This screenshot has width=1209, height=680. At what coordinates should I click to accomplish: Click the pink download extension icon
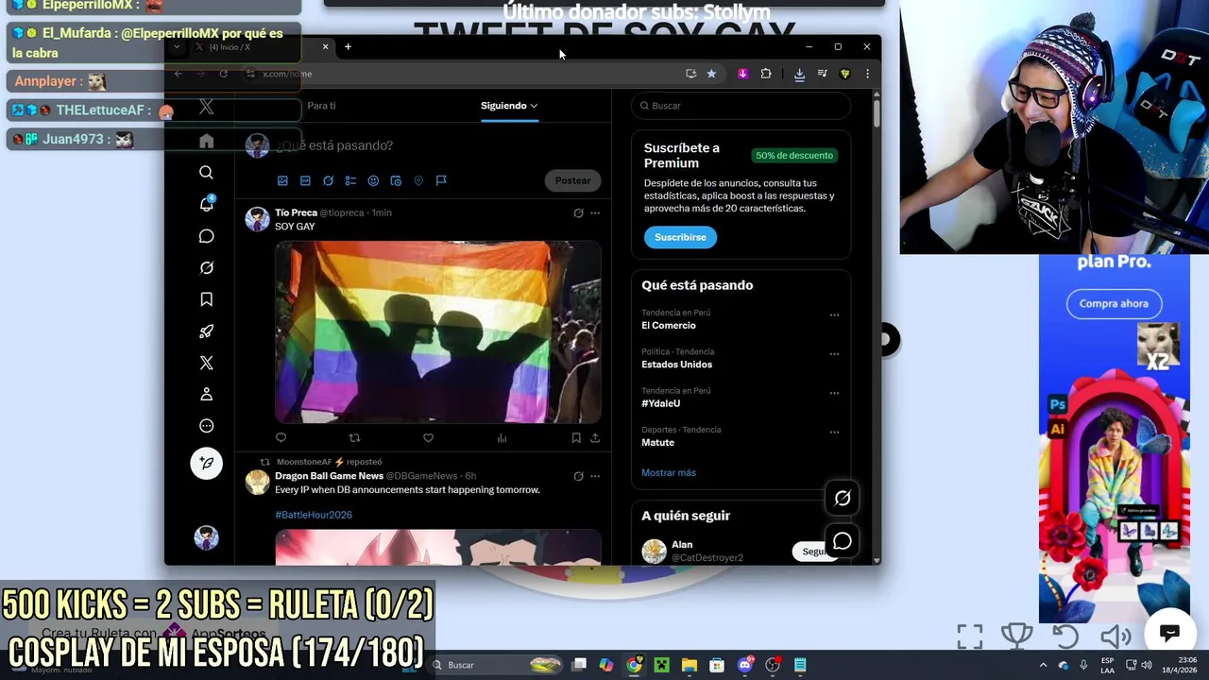click(743, 74)
